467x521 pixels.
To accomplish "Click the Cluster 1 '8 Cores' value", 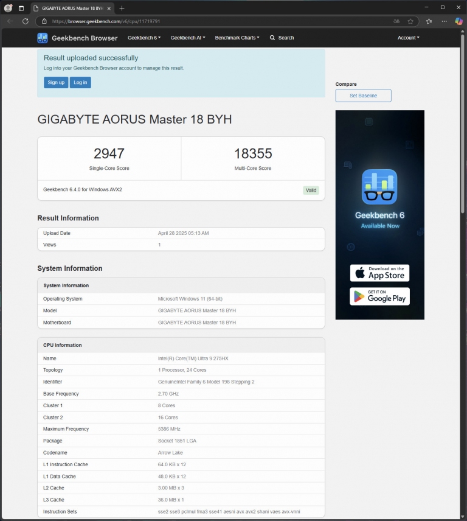I will 167,406.
